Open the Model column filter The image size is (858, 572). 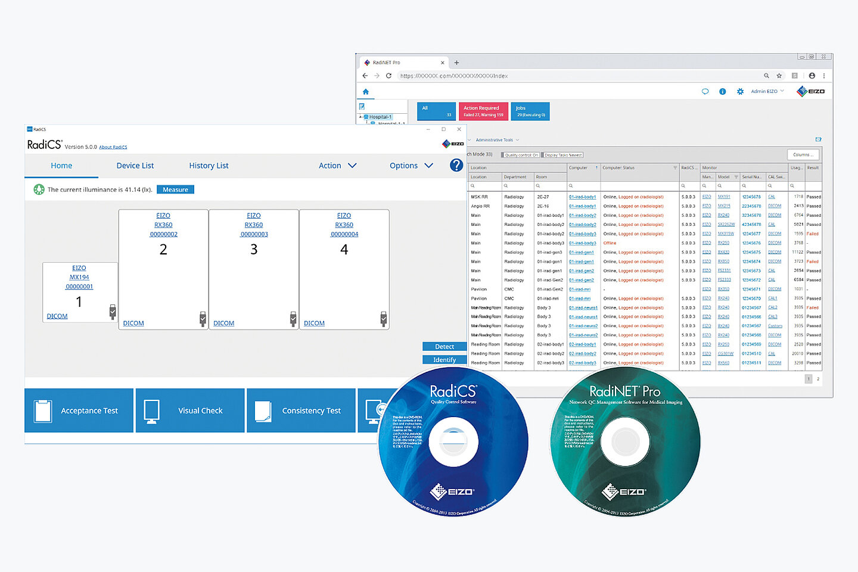736,177
